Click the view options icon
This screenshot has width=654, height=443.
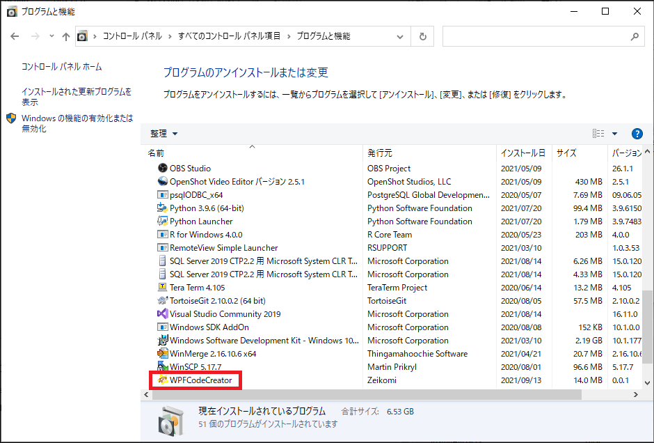(598, 134)
